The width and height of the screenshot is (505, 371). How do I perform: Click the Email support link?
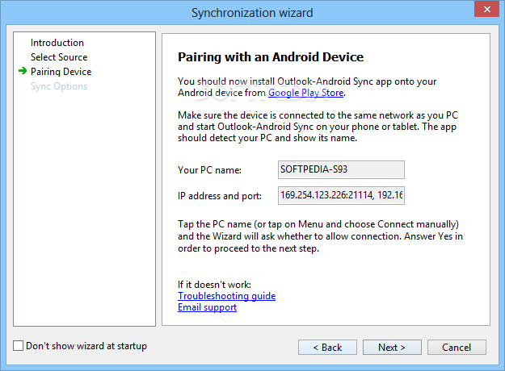[207, 307]
